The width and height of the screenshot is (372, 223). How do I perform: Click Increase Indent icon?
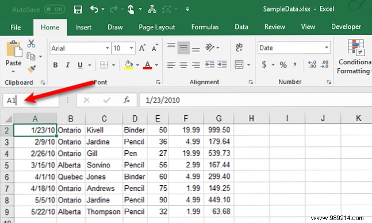point(222,65)
